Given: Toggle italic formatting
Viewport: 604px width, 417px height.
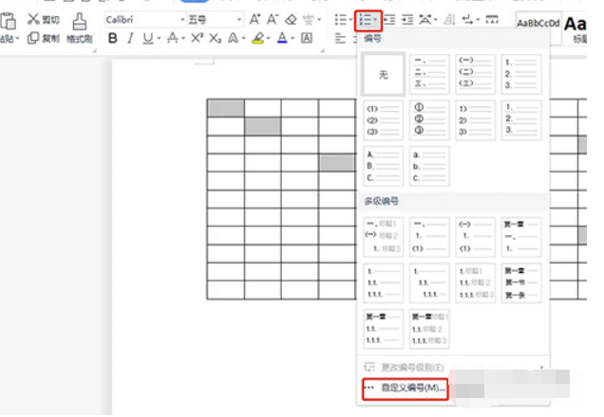Looking at the screenshot, I should click(x=131, y=38).
